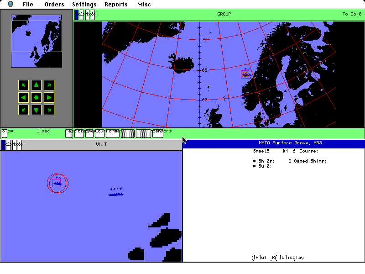
Task: Click the Fast time button
Action: click(x=69, y=133)
